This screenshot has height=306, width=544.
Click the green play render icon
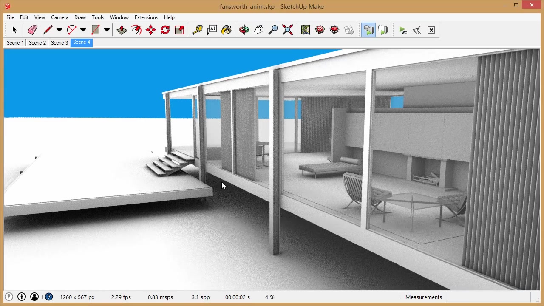coord(403,30)
